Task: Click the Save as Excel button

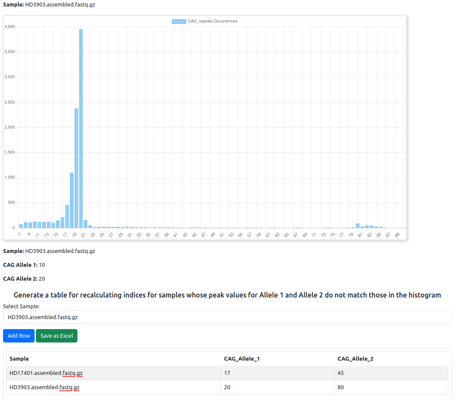Action: (57, 336)
